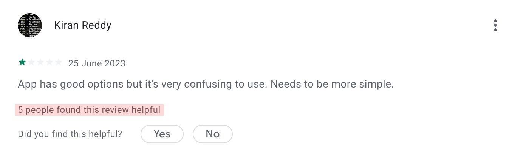Open the three-dot review options menu
Image resolution: width=529 pixels, height=151 pixels.
[495, 25]
